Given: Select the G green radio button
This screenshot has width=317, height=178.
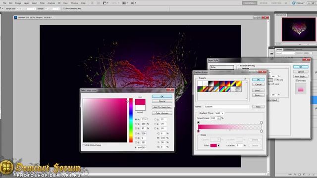Looking at the screenshot, I should coord(136,138).
